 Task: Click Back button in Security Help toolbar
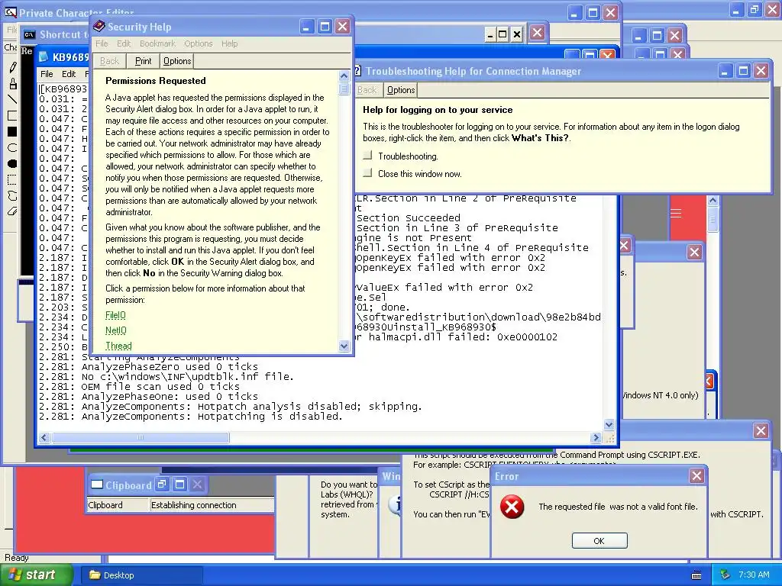(x=110, y=61)
